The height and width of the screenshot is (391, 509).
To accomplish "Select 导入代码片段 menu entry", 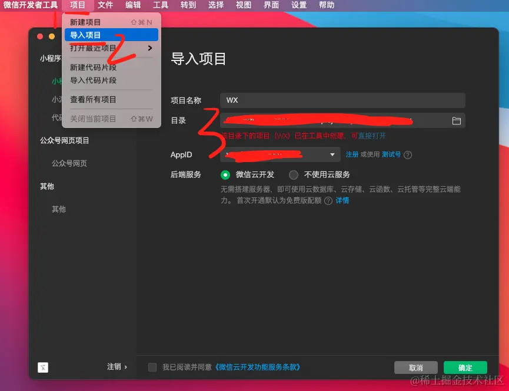I will (x=111, y=80).
